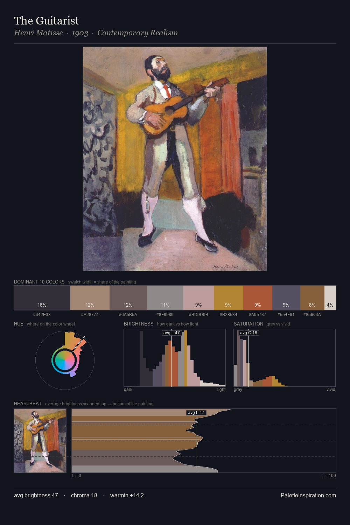
Task: Pick the #A95737 rust swatch
Action: tap(258, 298)
